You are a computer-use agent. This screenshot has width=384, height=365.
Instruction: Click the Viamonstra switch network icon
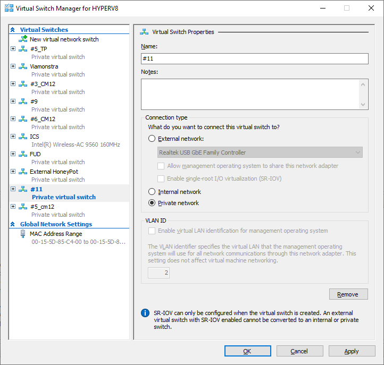coord(23,66)
